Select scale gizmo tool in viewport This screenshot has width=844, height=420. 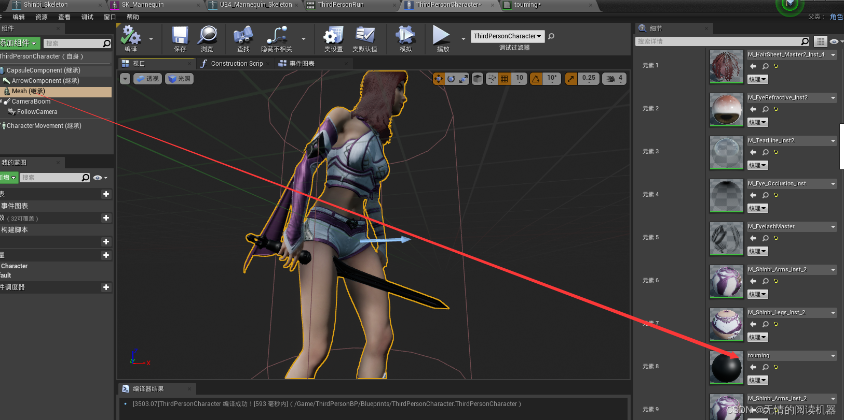tap(464, 79)
